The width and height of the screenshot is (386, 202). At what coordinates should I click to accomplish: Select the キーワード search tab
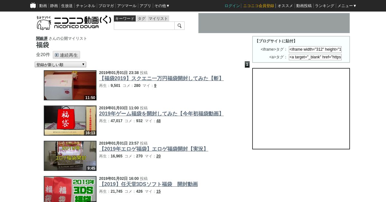click(125, 19)
